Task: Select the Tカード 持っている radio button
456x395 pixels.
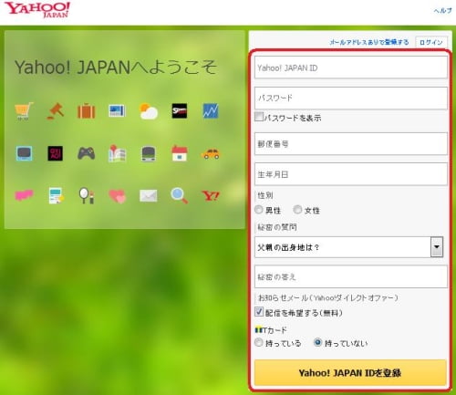Action: pos(259,343)
